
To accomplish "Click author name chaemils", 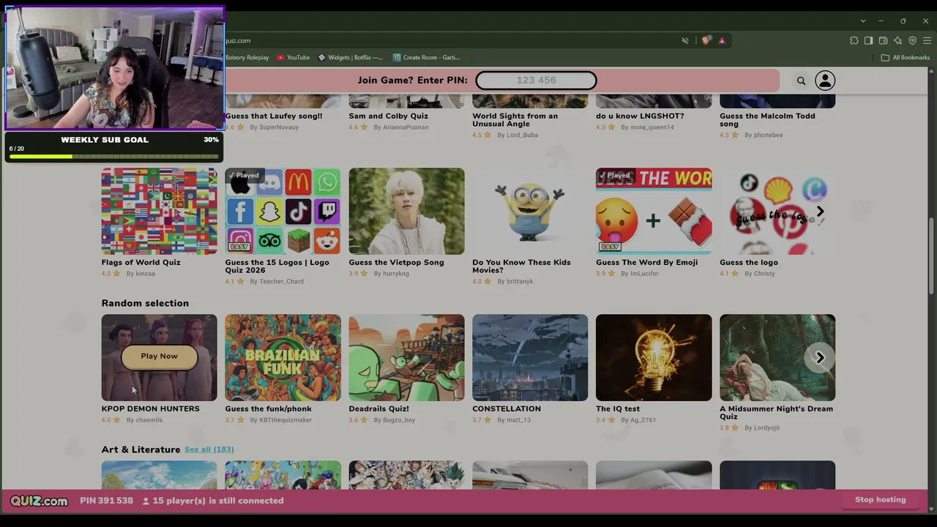I will [x=149, y=420].
